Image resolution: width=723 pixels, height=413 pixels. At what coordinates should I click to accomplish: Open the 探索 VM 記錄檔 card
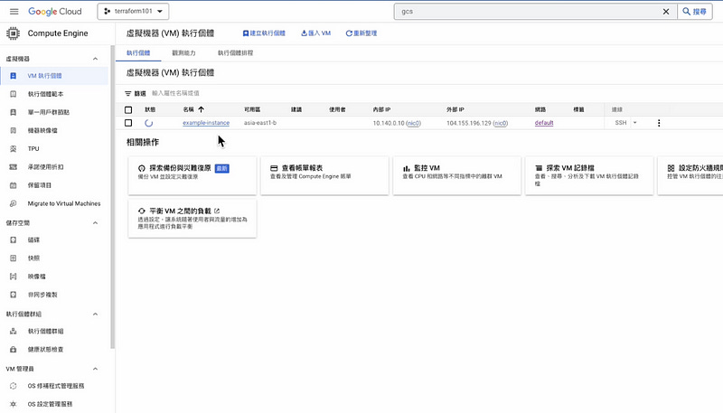[x=589, y=175]
